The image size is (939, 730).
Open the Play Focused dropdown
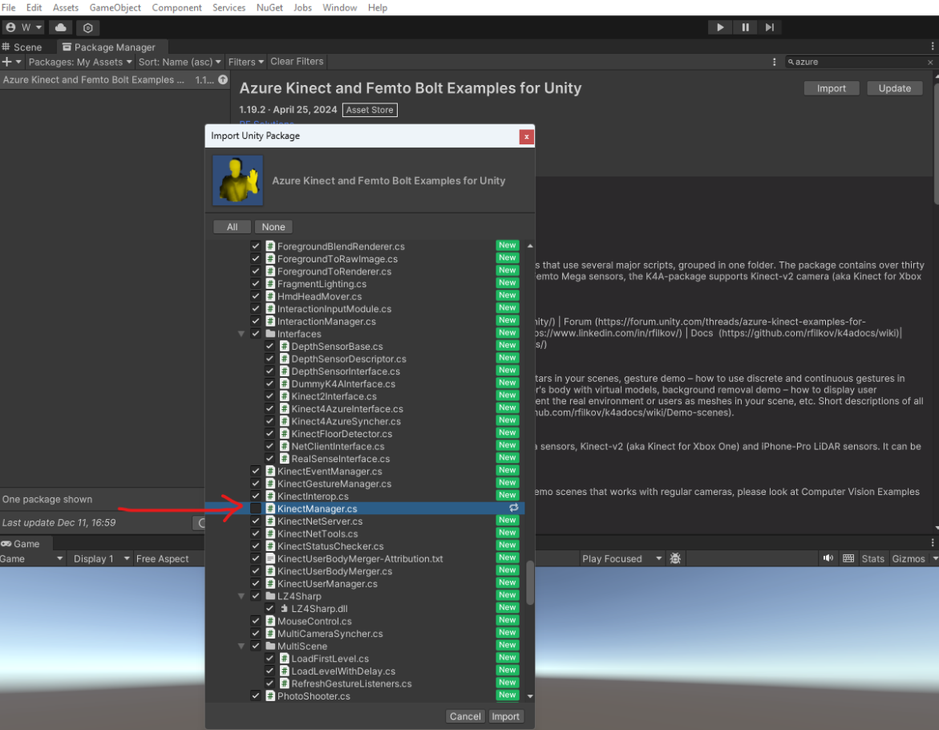(621, 558)
